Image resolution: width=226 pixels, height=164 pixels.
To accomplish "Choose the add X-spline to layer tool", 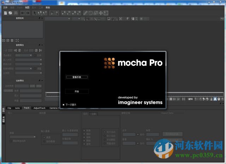I will [69, 13].
